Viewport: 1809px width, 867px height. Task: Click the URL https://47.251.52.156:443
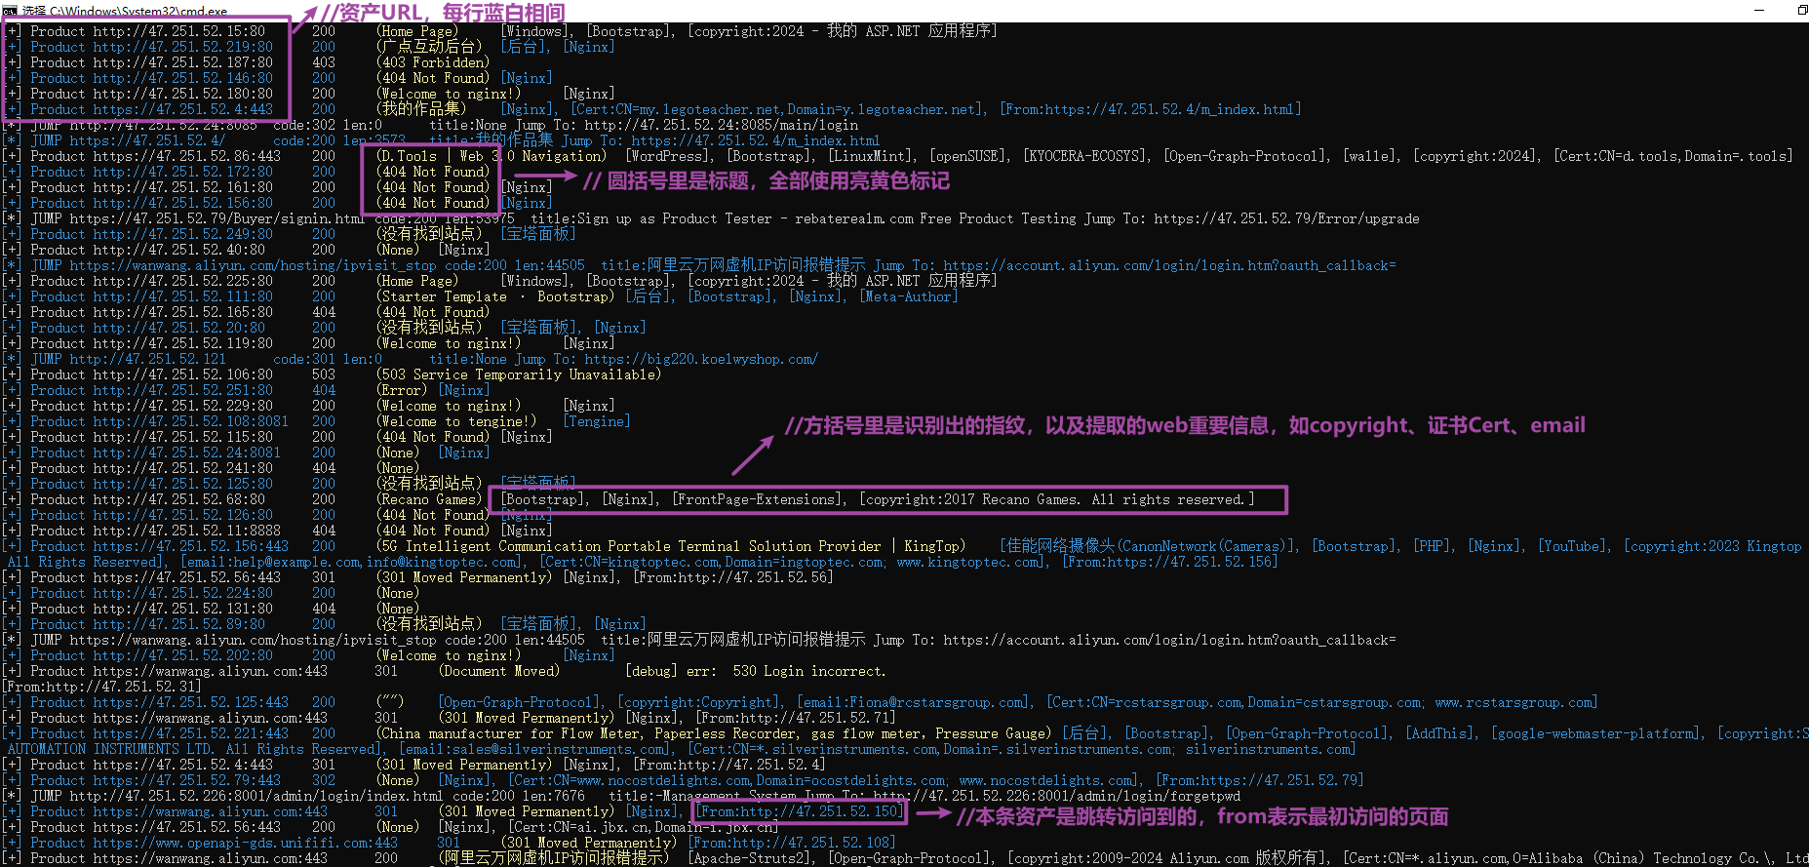click(x=190, y=546)
